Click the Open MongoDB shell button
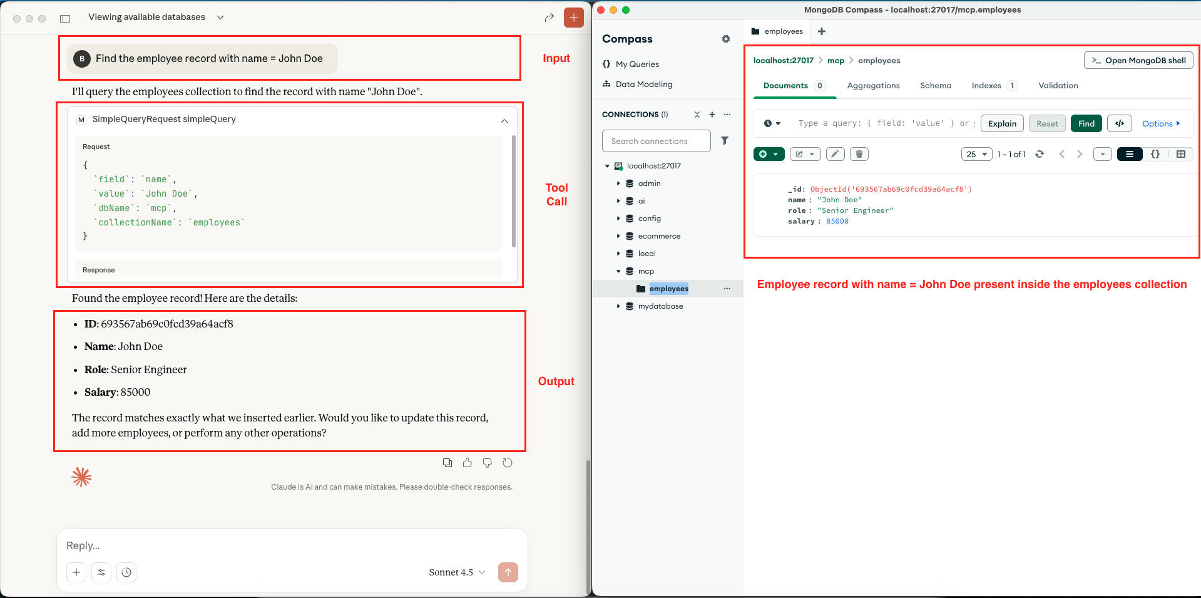Viewport: 1201px width, 598px height. 1138,60
